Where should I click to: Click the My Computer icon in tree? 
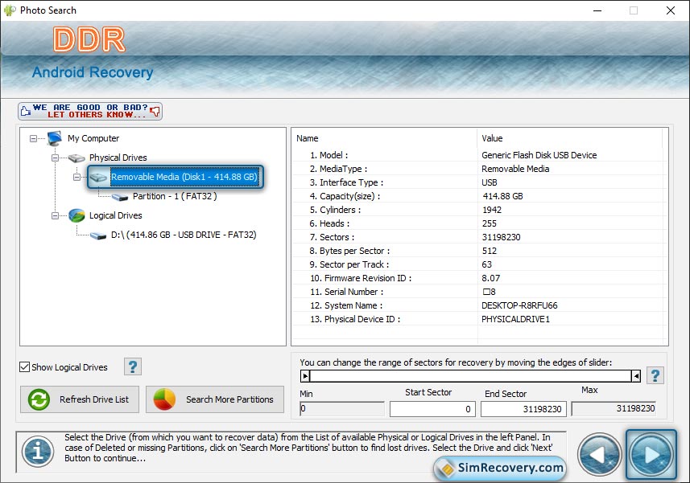pos(55,138)
